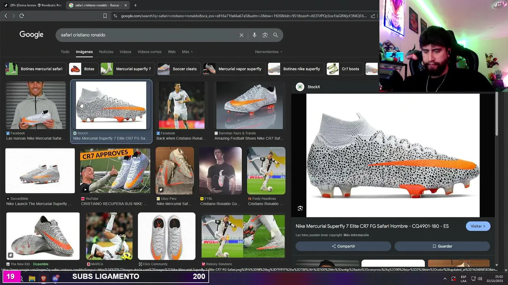Open the Click Community boots thumbnail
Screen dimensions: 508x285
point(167,236)
